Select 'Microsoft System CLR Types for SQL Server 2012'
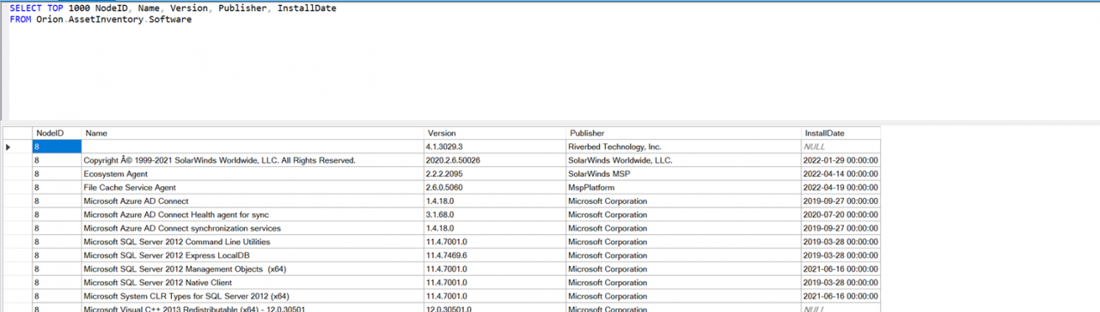This screenshot has height=312, width=1100. 253,297
